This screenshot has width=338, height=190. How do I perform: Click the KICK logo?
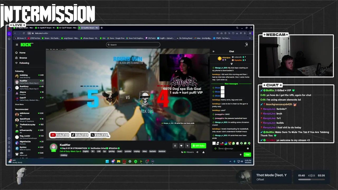[x=26, y=45]
